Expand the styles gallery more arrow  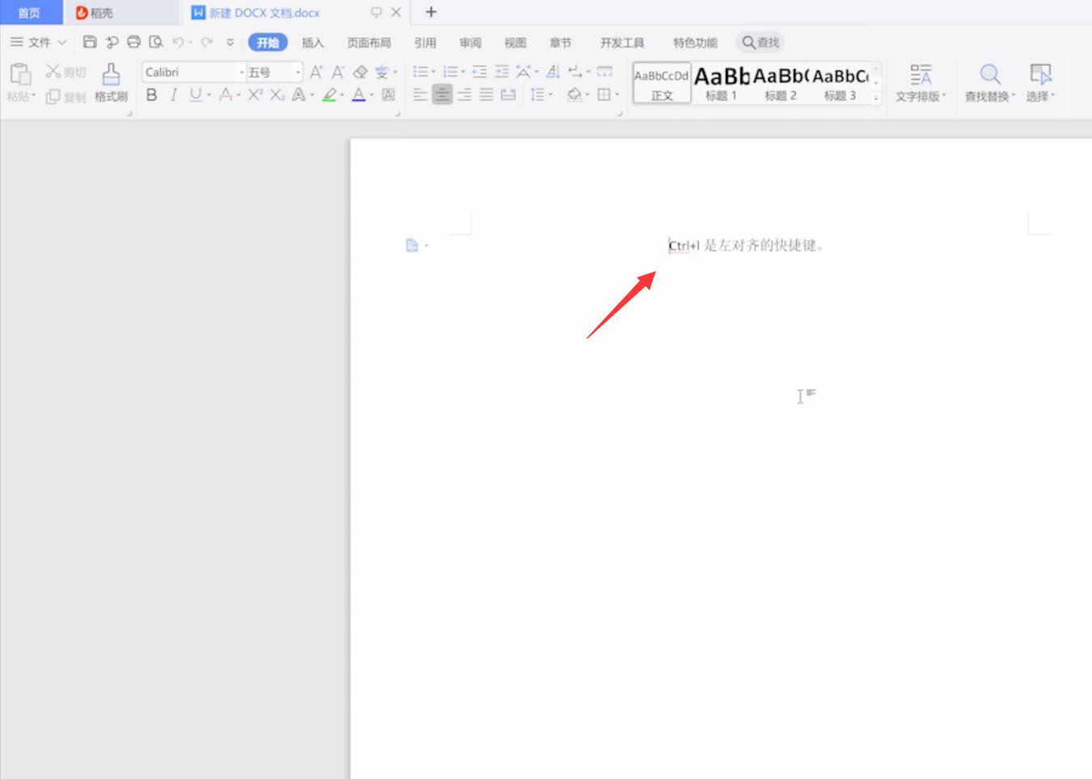click(x=876, y=97)
